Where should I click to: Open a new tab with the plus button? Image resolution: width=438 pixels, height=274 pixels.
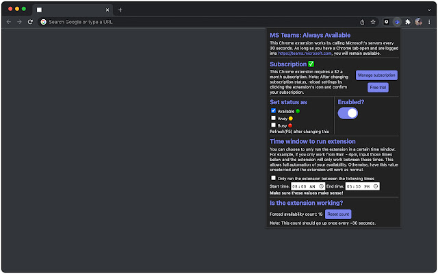[120, 10]
